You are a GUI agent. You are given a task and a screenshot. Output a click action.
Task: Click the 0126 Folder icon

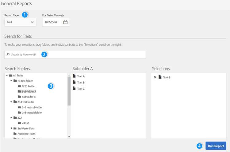[19, 86]
